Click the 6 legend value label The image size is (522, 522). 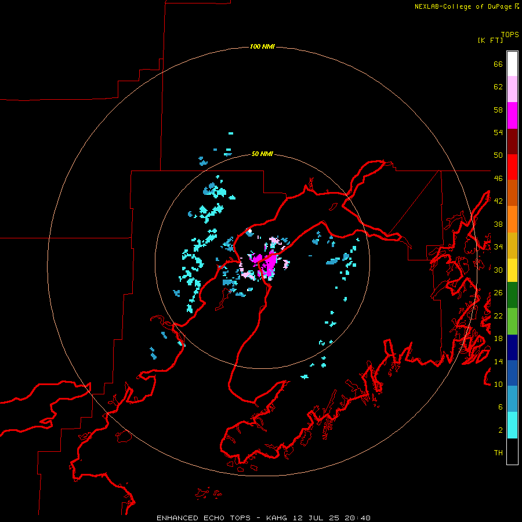pyautogui.click(x=501, y=407)
